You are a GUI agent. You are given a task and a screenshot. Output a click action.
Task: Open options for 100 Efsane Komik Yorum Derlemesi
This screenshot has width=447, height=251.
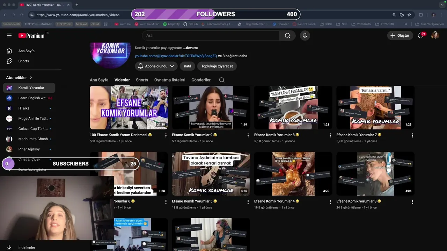click(x=166, y=135)
